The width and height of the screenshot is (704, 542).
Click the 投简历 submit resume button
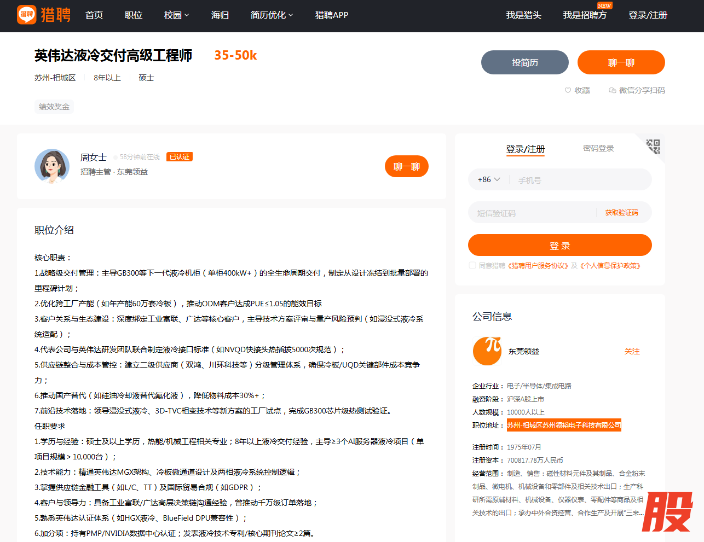point(524,62)
